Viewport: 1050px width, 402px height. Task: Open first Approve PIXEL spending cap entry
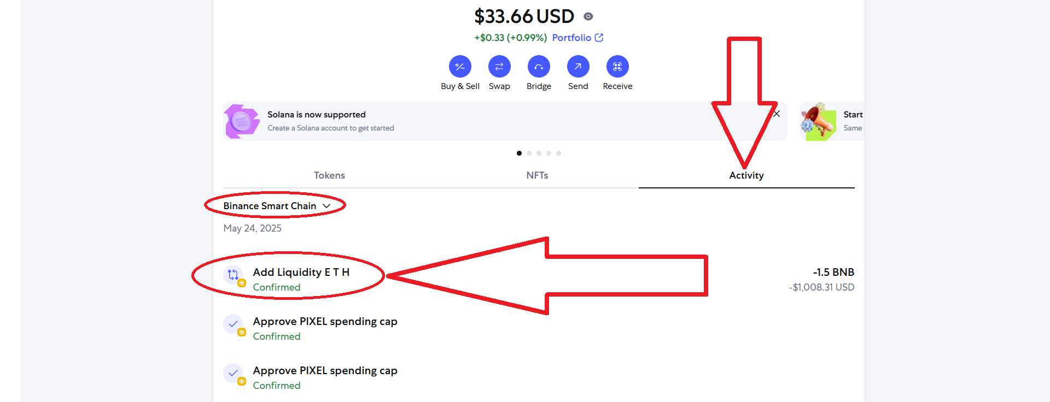coord(539,328)
